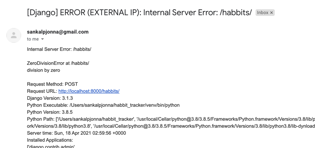
Task: Expand recipient details arrow beside "to me"
Action: pyautogui.click(x=42, y=39)
